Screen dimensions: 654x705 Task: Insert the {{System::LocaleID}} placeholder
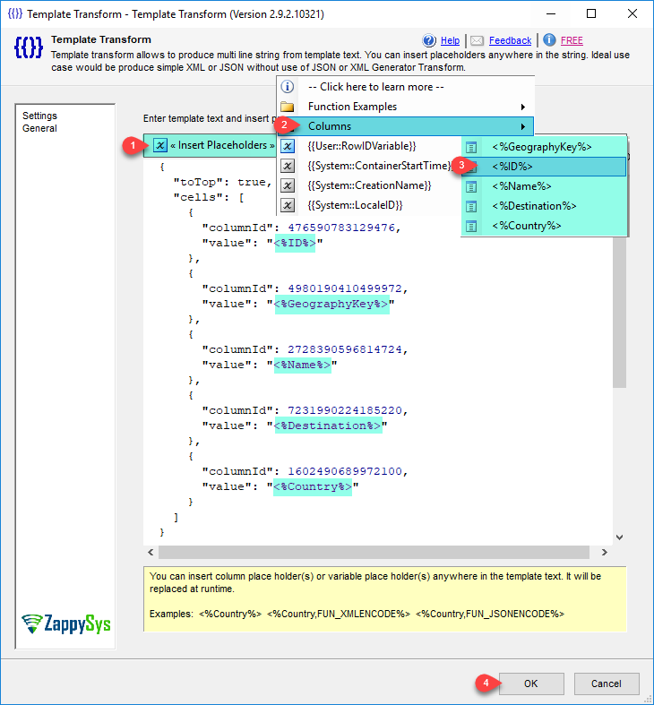pos(355,205)
